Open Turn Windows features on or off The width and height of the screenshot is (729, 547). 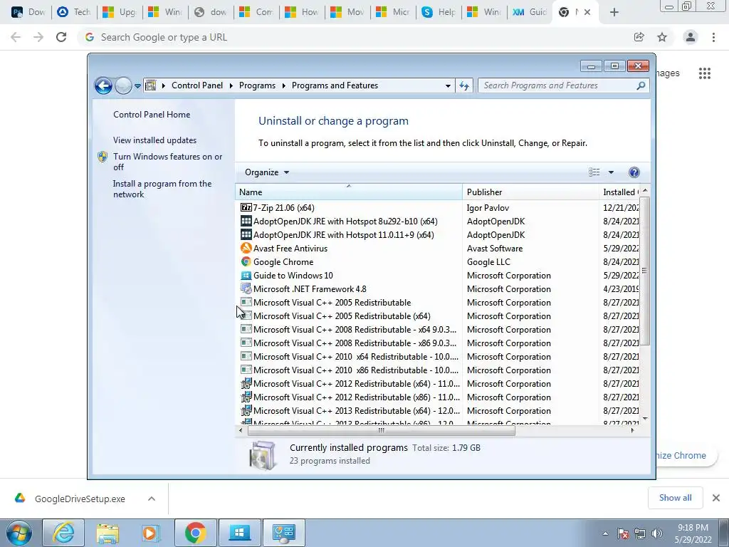pyautogui.click(x=167, y=162)
